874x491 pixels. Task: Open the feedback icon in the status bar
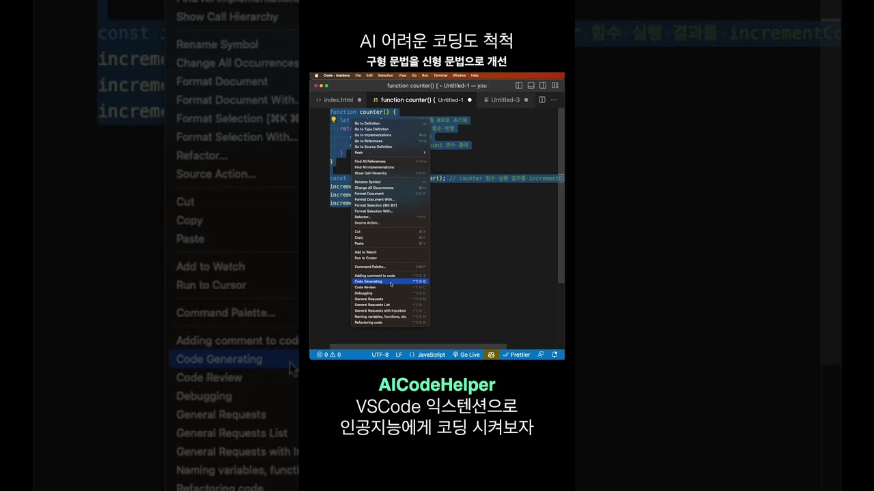click(541, 355)
